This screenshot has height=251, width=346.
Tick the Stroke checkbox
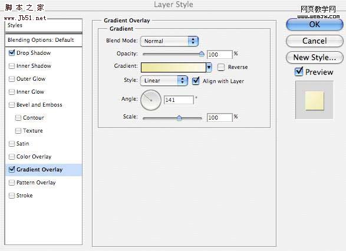coord(12,196)
